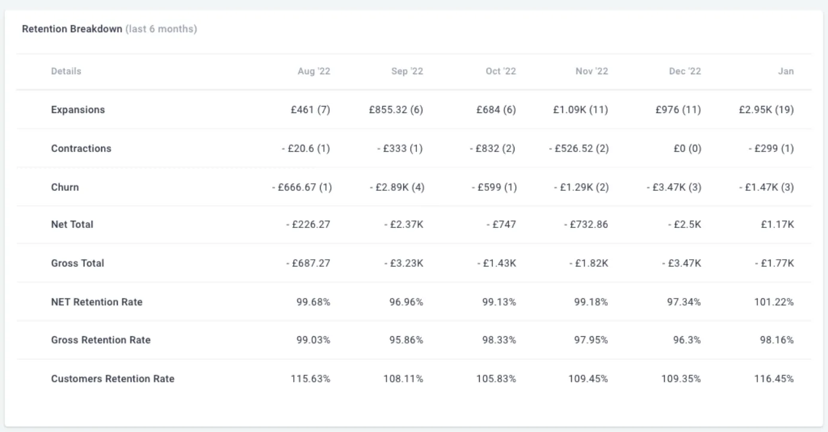Click the Nov '22 column header

point(592,71)
